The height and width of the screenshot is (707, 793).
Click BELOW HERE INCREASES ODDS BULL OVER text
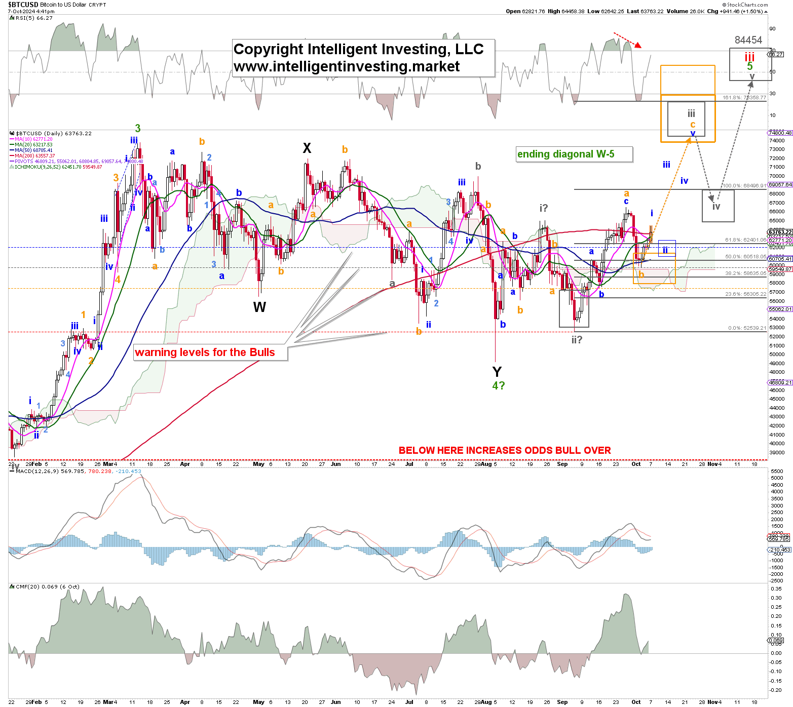(x=505, y=450)
